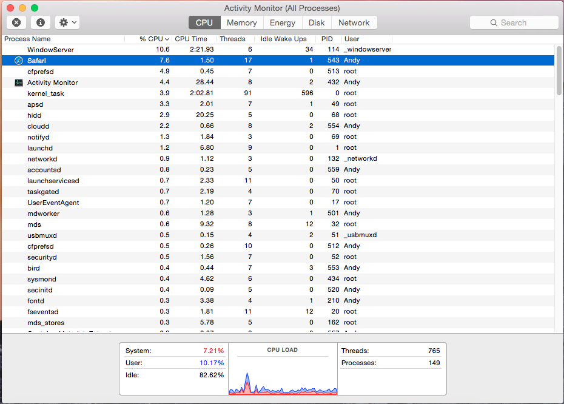Click the _windowserver user cell
The image size is (564, 404).
(368, 49)
